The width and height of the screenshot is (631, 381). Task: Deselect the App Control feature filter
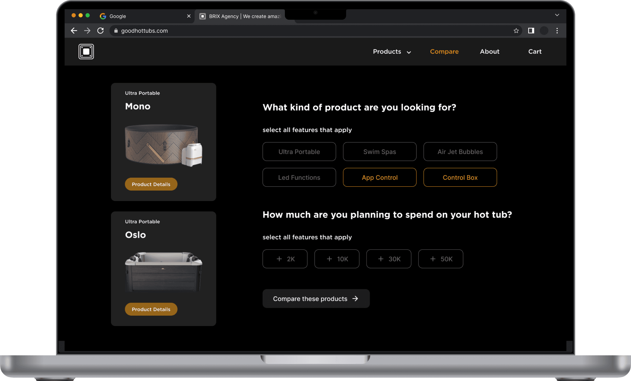tap(379, 177)
